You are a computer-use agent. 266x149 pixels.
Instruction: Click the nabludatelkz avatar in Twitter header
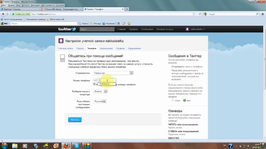point(187,29)
